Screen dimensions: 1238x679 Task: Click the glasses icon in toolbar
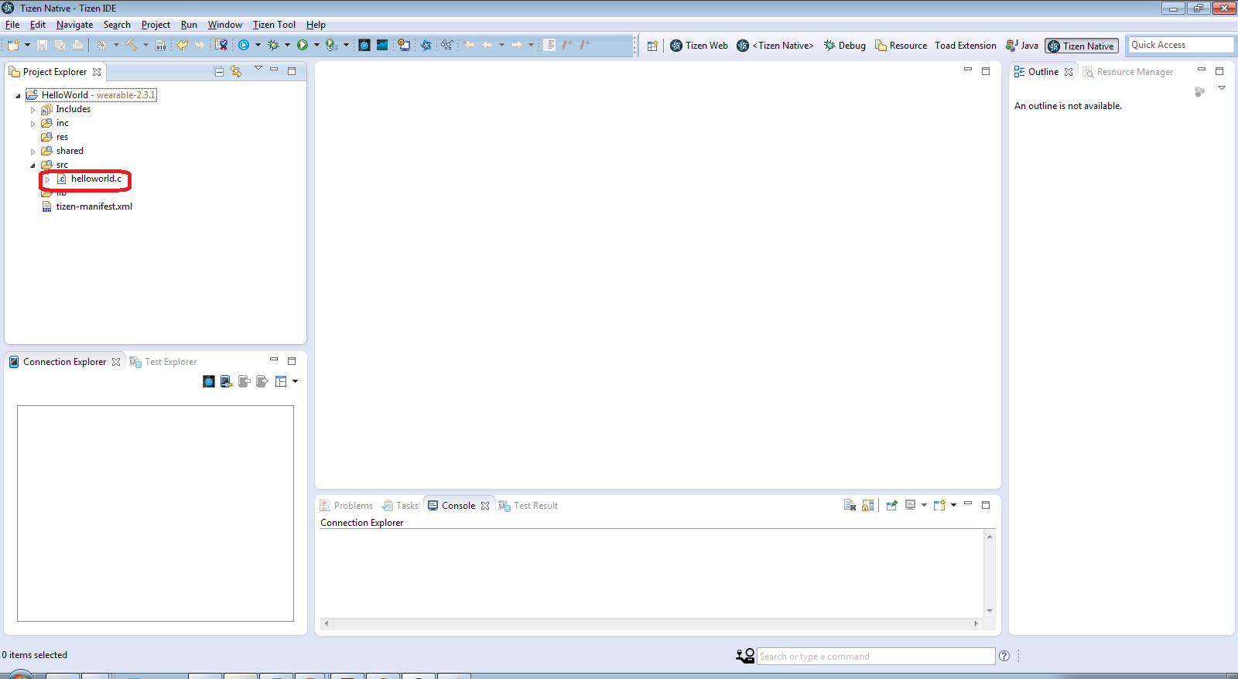tap(446, 45)
